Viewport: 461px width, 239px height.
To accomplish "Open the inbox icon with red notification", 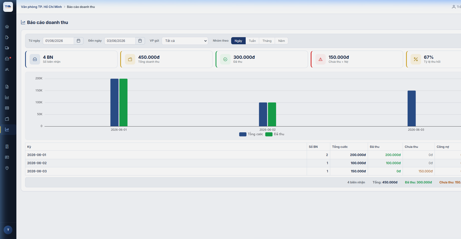I will (7, 59).
